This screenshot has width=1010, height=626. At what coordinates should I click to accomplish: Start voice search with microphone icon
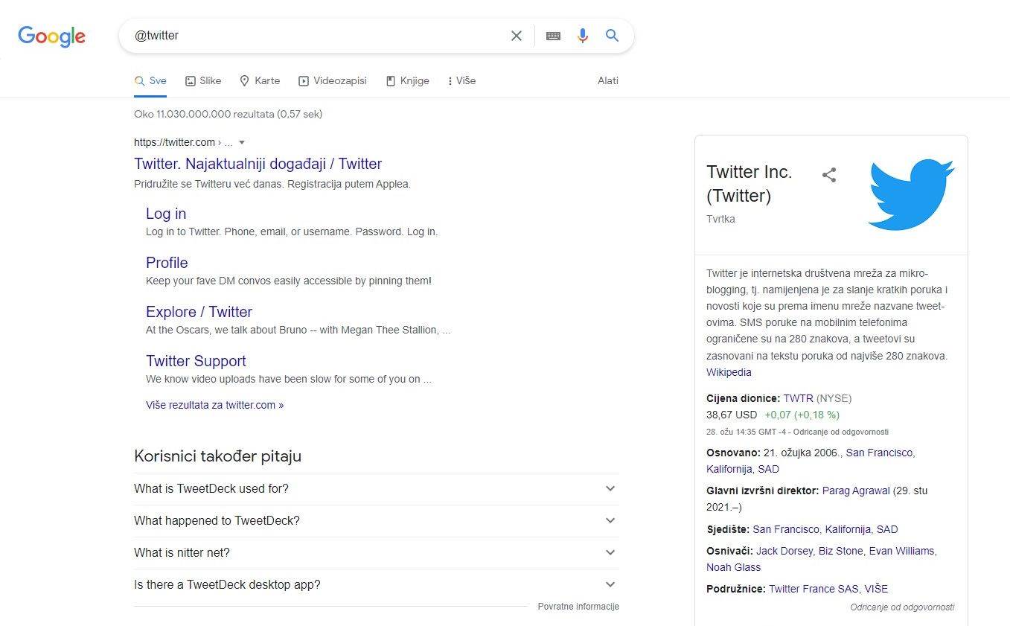pyautogui.click(x=583, y=36)
